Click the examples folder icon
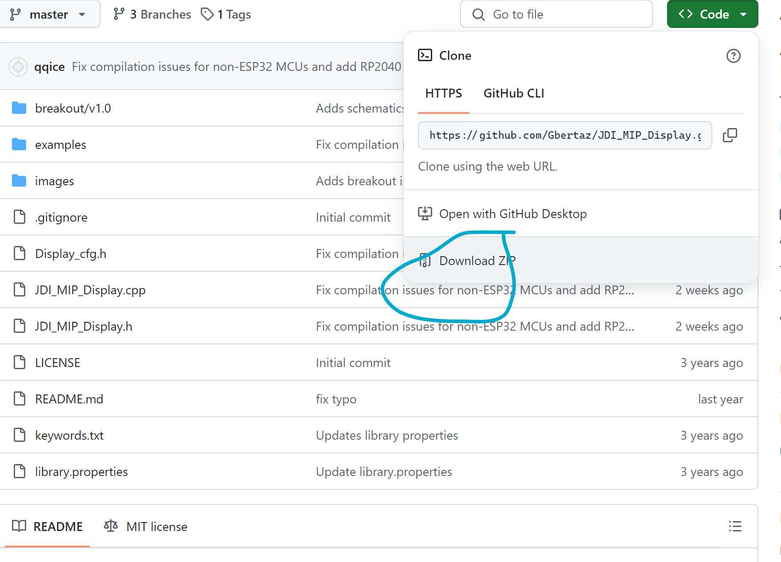The height and width of the screenshot is (562, 781). [19, 144]
